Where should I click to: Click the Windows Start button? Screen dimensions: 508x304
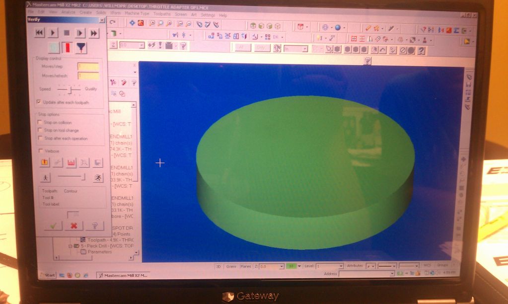47,275
